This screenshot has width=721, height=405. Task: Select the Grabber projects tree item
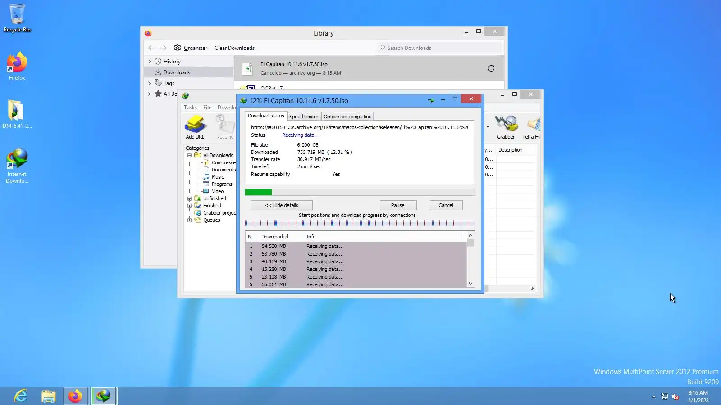point(215,213)
